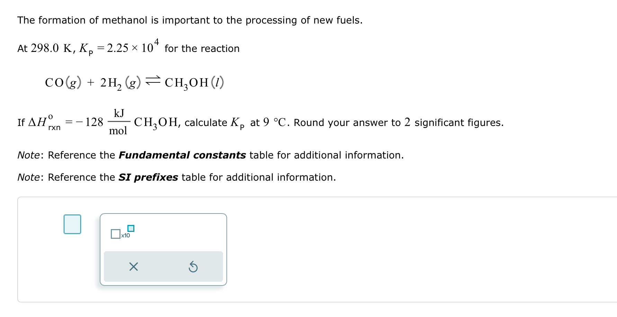Click the empty answer input box

point(72,224)
